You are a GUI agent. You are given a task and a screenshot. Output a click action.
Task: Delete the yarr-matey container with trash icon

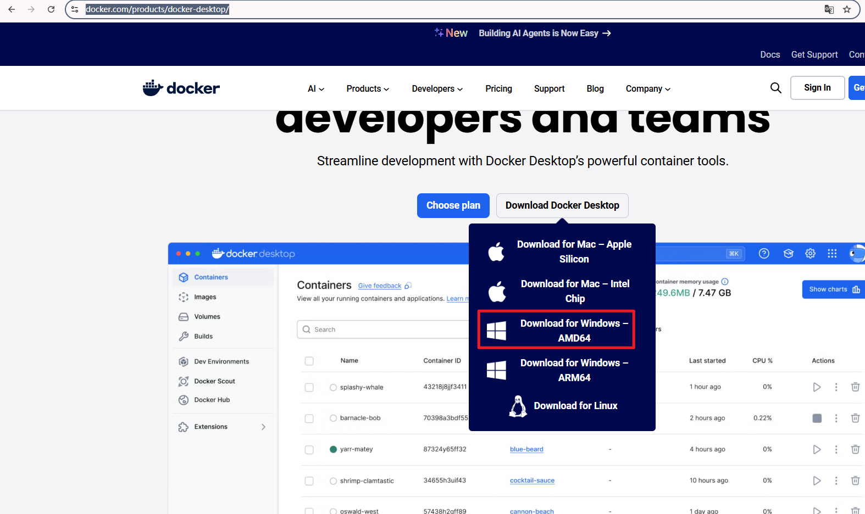[x=855, y=449]
